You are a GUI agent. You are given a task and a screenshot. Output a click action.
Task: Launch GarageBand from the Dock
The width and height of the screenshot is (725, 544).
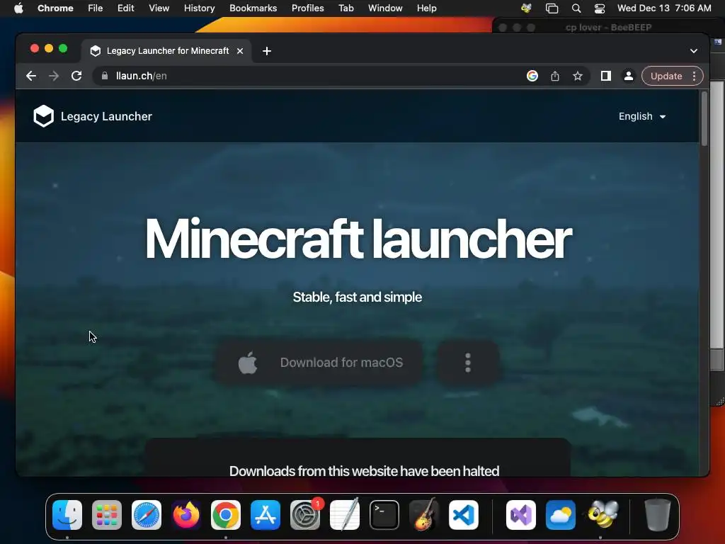point(424,514)
